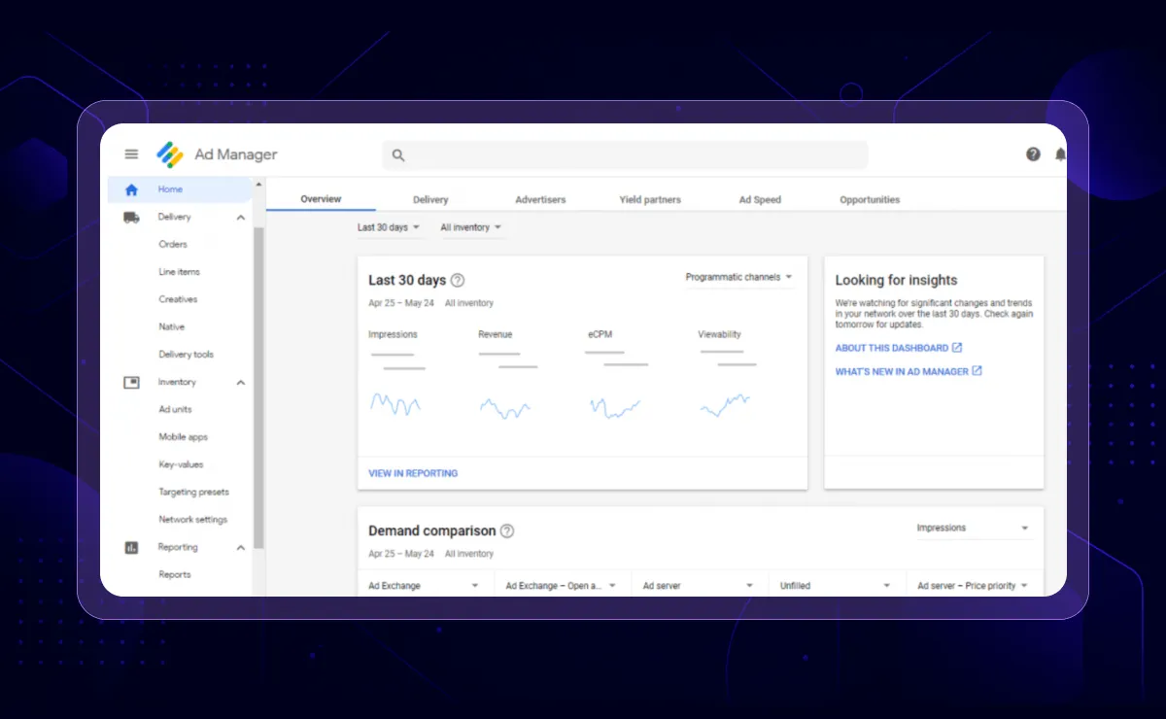Switch to the Ad Speed tab
Image resolution: width=1166 pixels, height=719 pixels.
click(760, 200)
